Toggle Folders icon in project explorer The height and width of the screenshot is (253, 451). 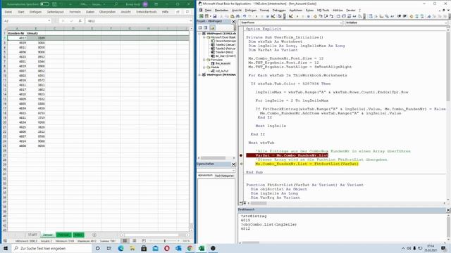[x=212, y=28]
